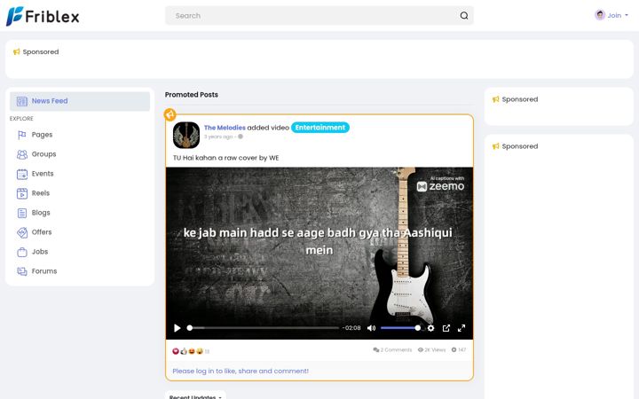Image resolution: width=639 pixels, height=399 pixels.
Task: Click the public globe privacy icon
Action: pyautogui.click(x=241, y=137)
